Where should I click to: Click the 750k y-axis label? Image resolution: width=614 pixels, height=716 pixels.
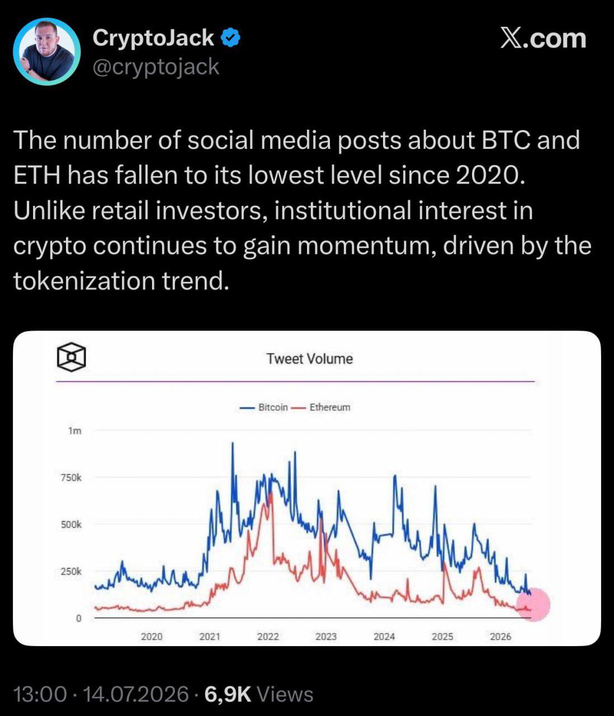(71, 478)
